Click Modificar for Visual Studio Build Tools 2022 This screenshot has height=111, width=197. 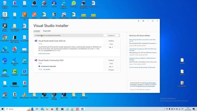pos(111,41)
